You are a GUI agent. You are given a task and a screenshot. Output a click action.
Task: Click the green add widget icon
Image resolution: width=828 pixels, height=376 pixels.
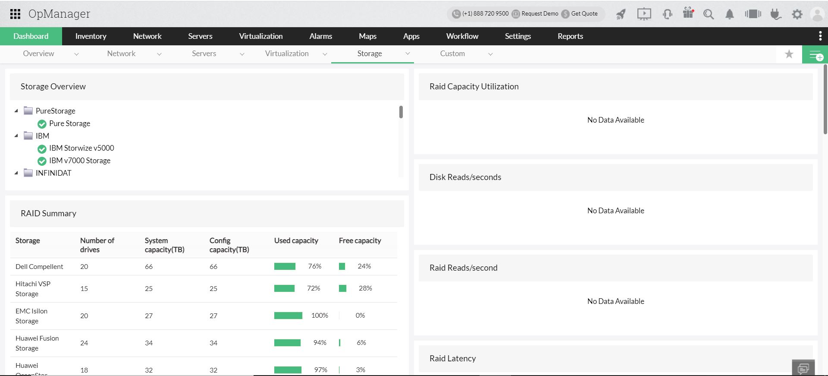tap(815, 55)
